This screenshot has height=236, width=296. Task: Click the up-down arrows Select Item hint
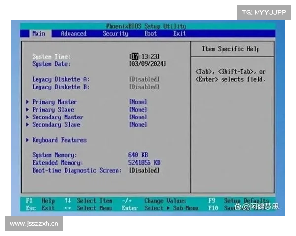[88, 201]
